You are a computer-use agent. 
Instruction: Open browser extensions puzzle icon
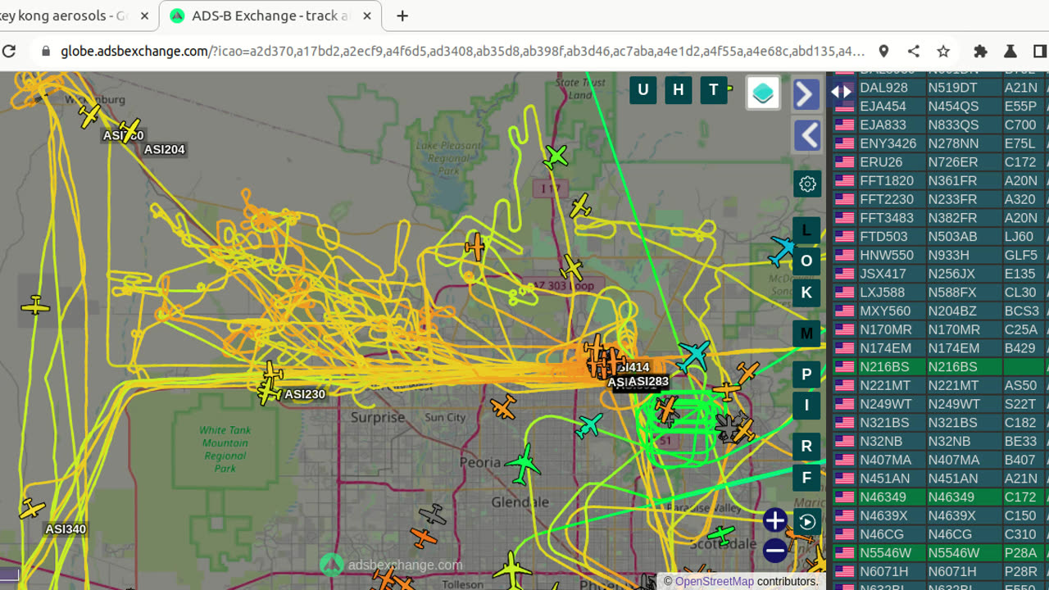[980, 51]
